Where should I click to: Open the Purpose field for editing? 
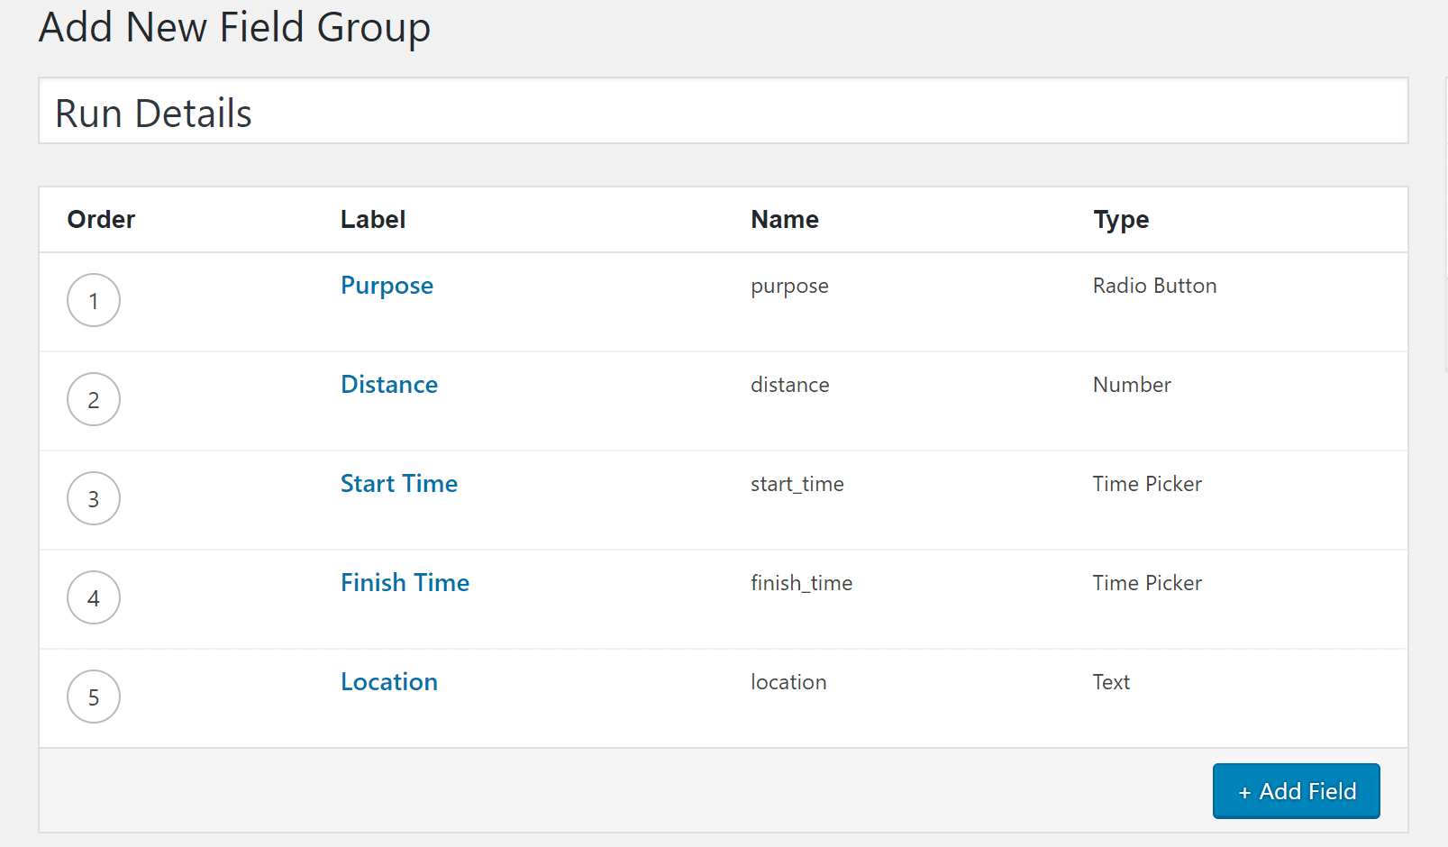[x=387, y=286]
